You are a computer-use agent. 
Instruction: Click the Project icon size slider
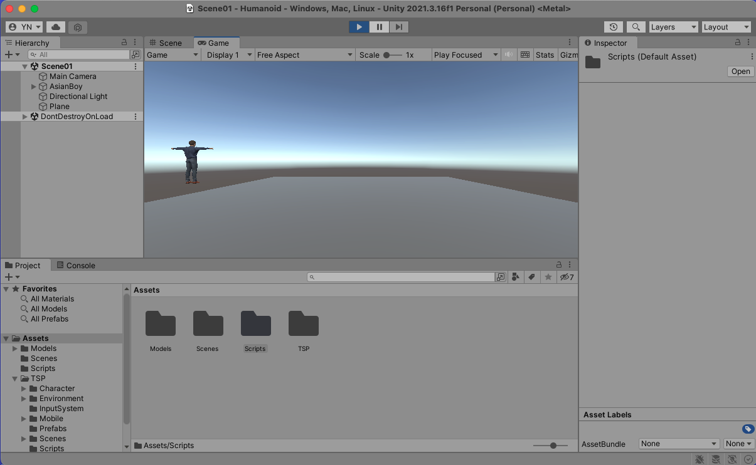pyautogui.click(x=553, y=446)
